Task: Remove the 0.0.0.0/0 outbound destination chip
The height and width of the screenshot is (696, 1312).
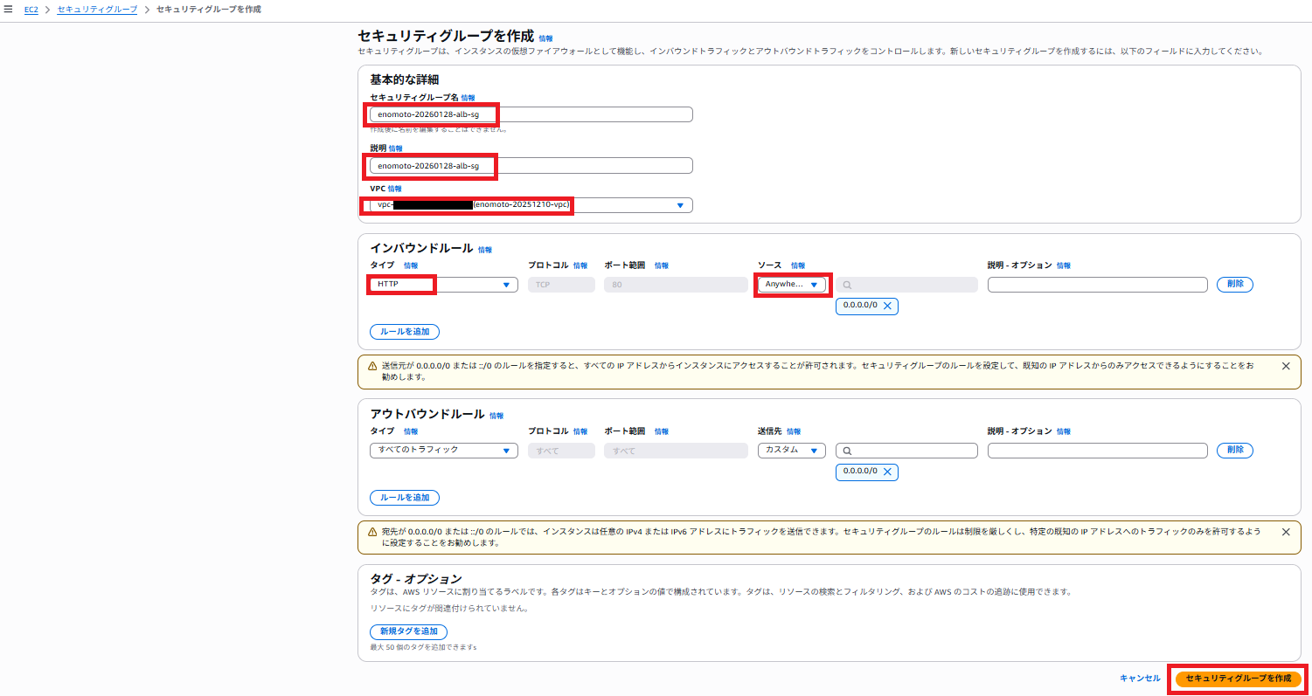Action: [887, 472]
